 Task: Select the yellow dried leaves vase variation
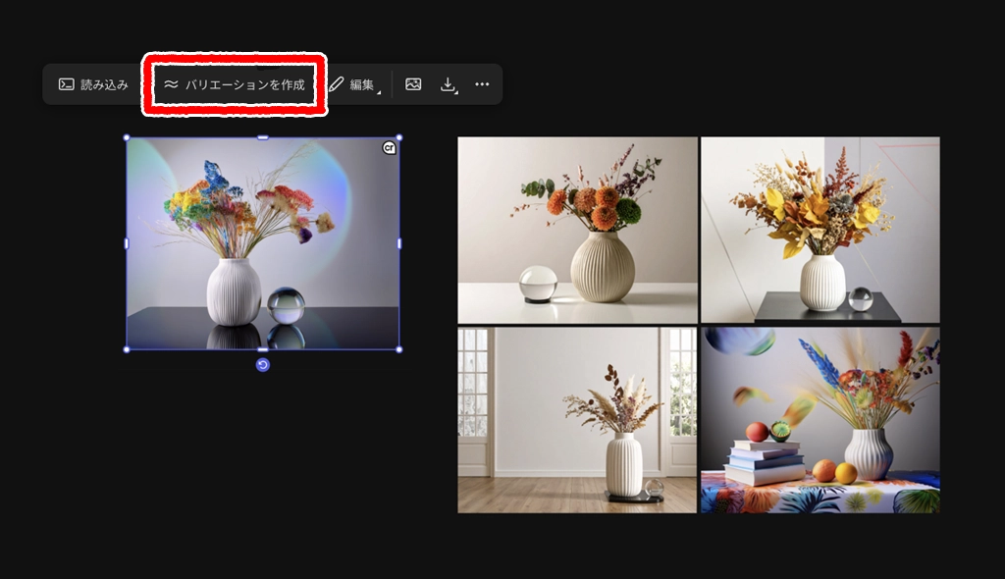coord(820,230)
